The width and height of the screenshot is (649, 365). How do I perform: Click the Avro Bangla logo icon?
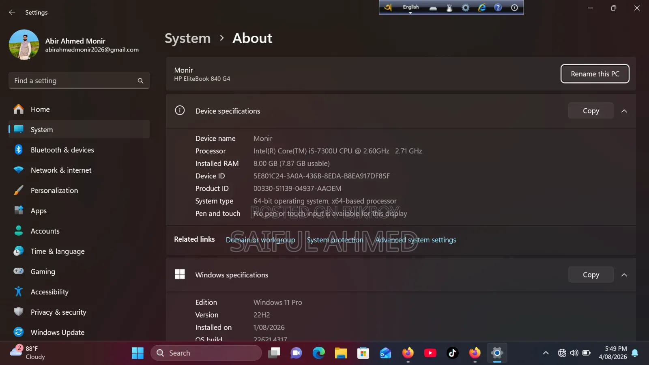[x=388, y=7]
